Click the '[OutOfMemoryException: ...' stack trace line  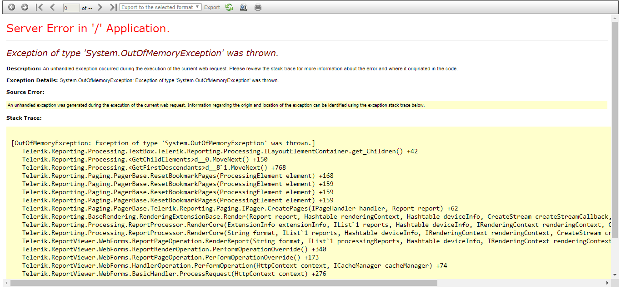(163, 143)
